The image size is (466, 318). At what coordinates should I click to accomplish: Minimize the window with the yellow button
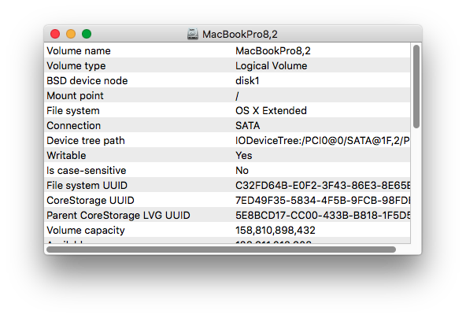[71, 34]
